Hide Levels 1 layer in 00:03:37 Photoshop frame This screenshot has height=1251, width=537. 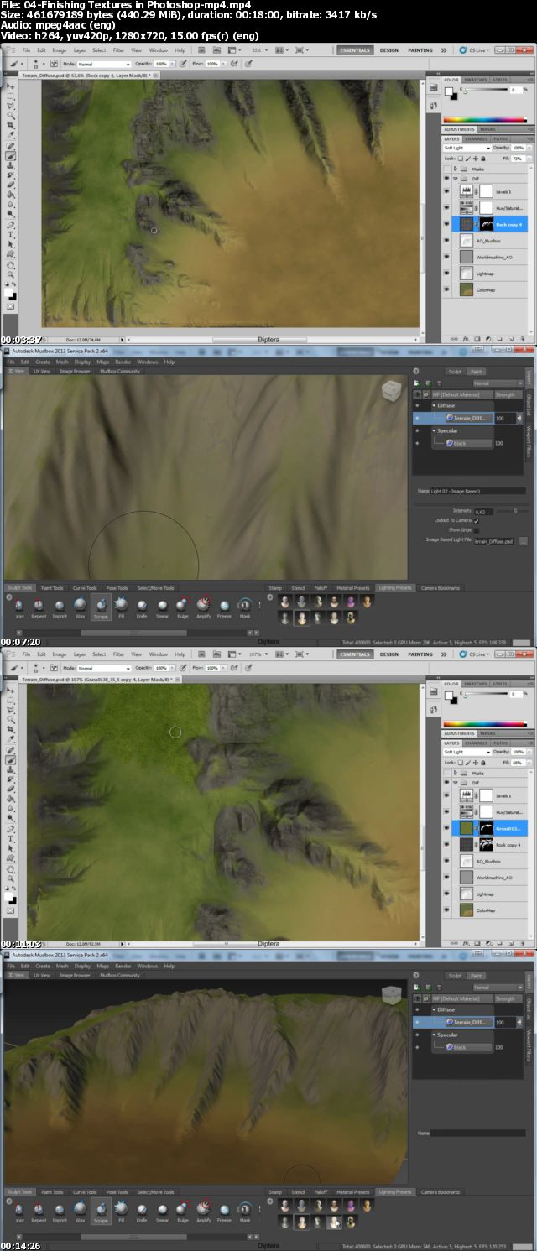click(x=446, y=192)
